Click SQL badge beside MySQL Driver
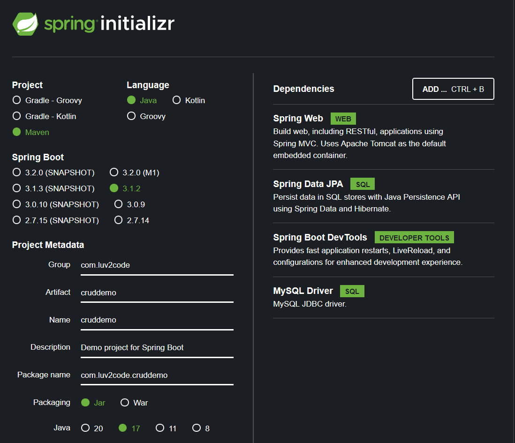515x443 pixels. pyautogui.click(x=352, y=292)
